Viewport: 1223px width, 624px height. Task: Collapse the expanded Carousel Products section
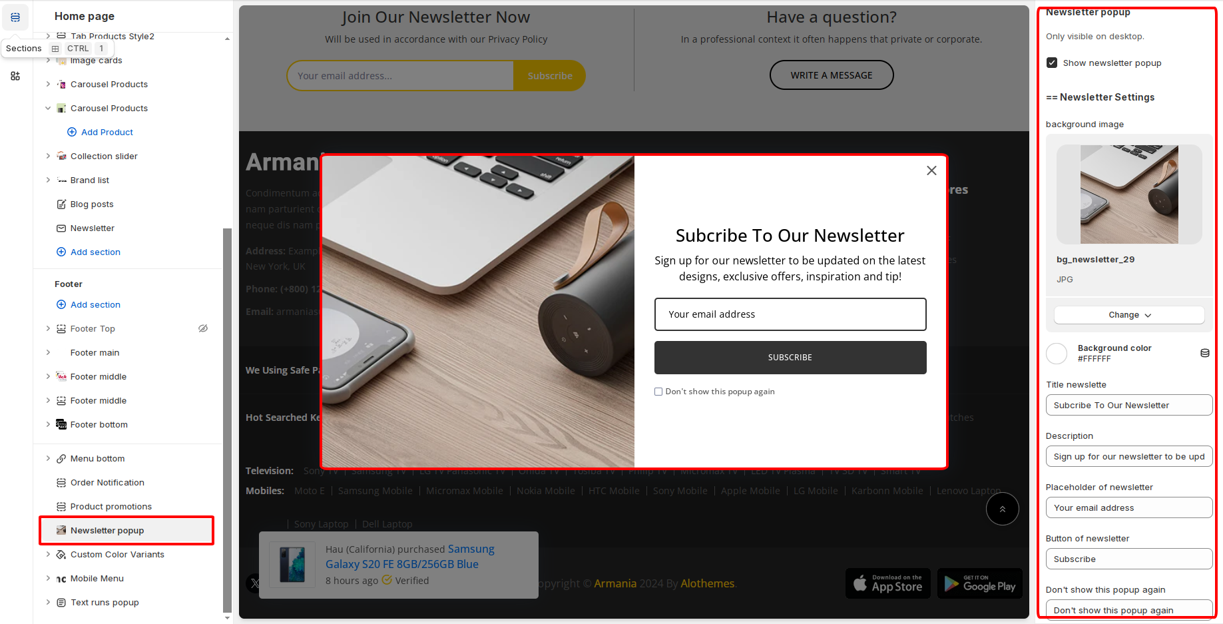48,108
